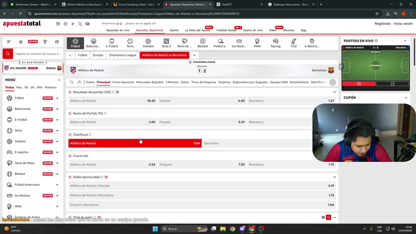Click the sidebar hamburger menu icon

9,42
